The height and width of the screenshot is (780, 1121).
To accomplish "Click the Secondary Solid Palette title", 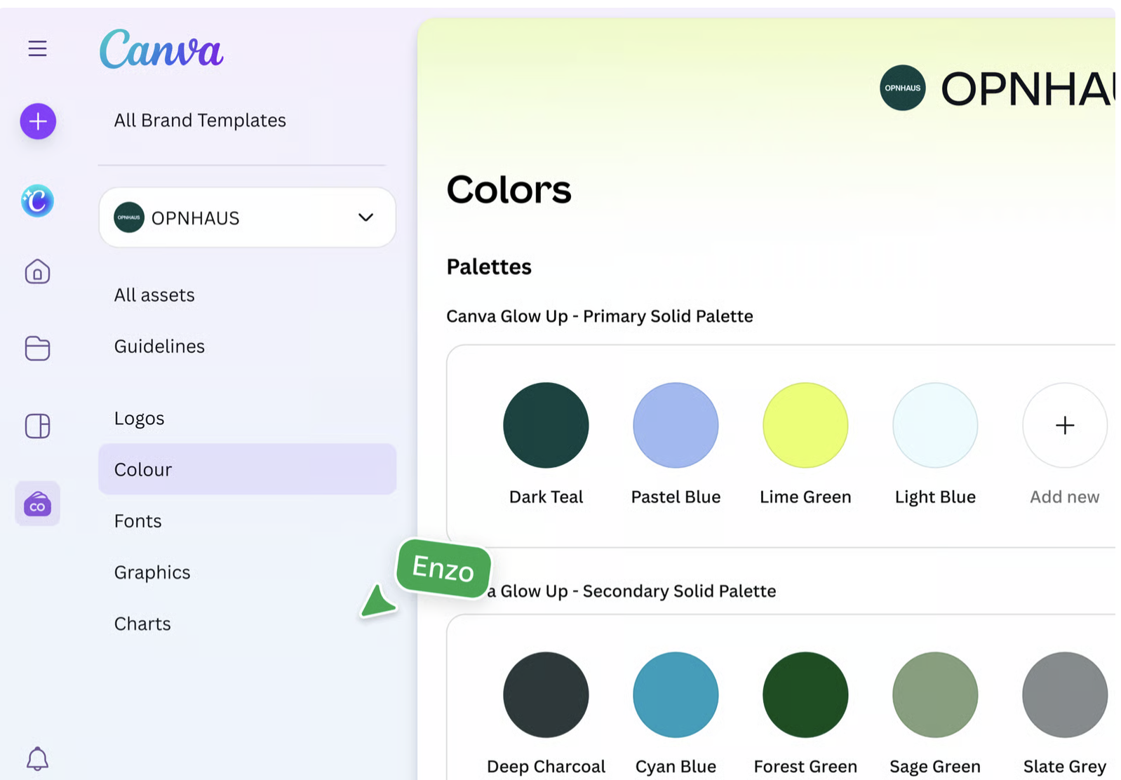I will tap(631, 591).
